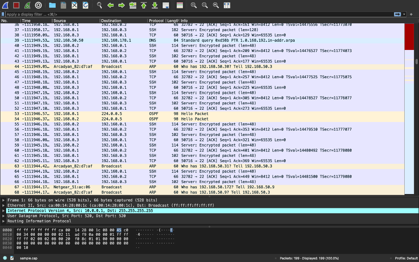Select packet 54 OSPF Hello Packet
Image resolution: width=419 pixels, height=262 pixels.
click(202, 119)
